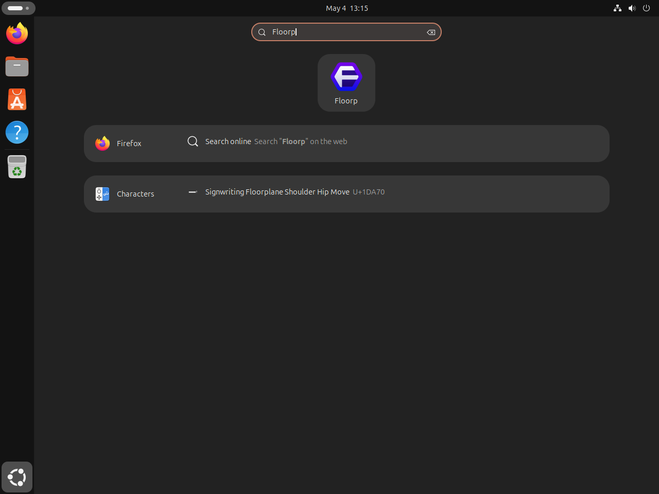The width and height of the screenshot is (659, 494).
Task: Open Ubuntu App Center in the dock
Action: tap(17, 99)
